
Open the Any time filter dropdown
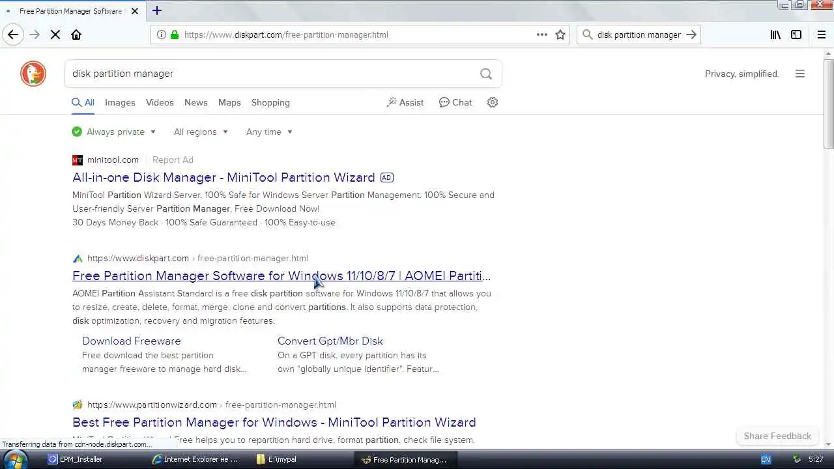click(269, 132)
